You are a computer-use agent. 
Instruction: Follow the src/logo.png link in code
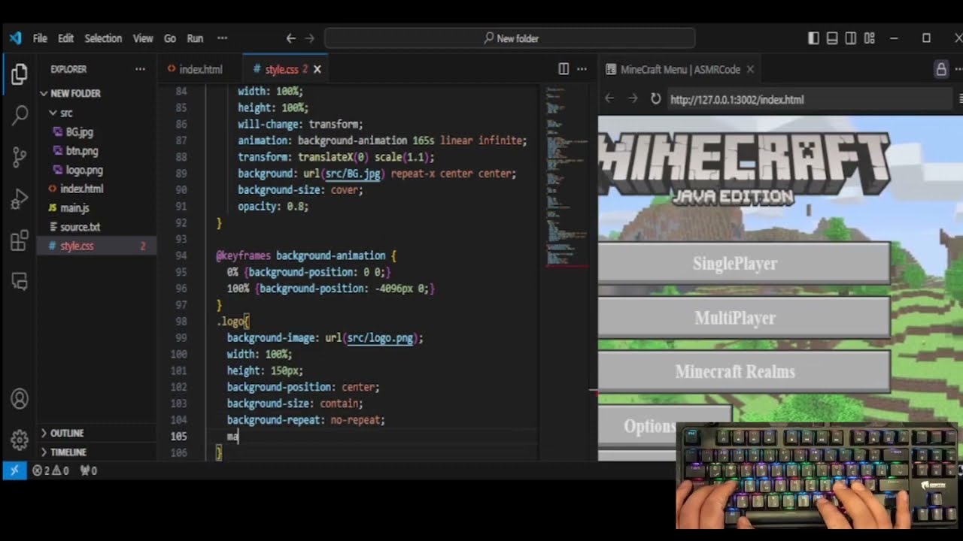pyautogui.click(x=380, y=338)
